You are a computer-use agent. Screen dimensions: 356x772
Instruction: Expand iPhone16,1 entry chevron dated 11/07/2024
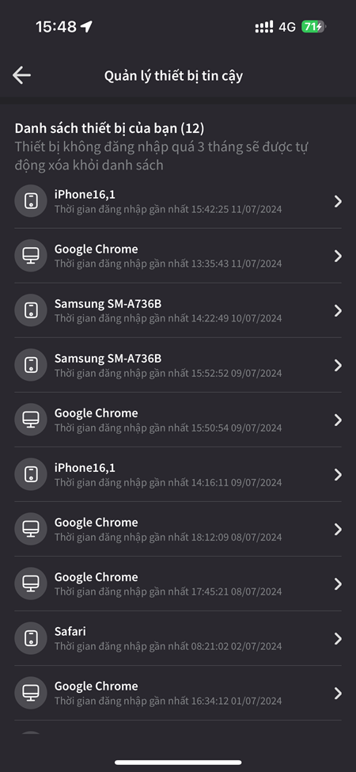tap(338, 201)
